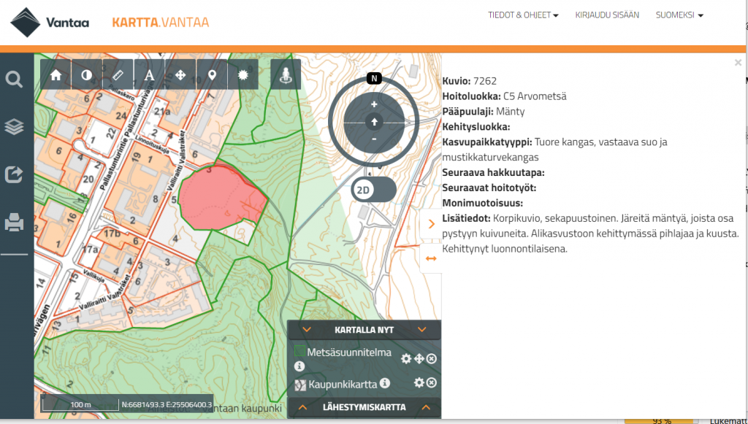748x424 pixels.
Task: Collapse panel with KARTALLA NYT right chevron
Action: tap(421, 330)
